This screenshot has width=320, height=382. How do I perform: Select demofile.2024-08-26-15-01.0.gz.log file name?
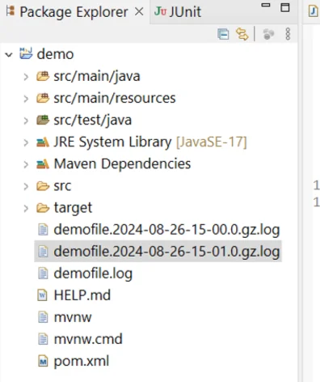pos(166,252)
